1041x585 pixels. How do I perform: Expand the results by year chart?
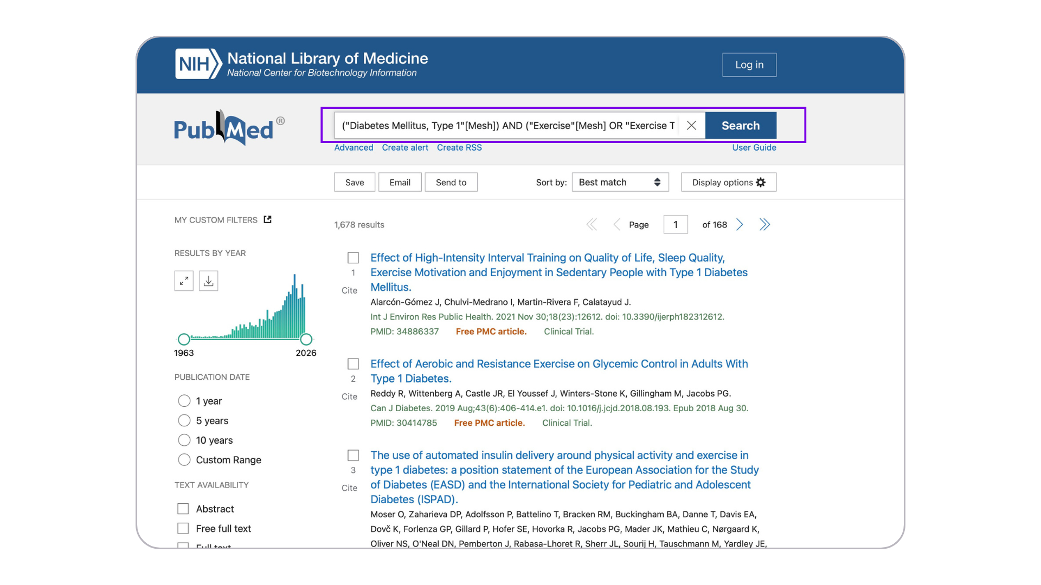point(184,281)
